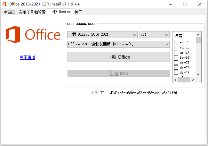Viewport: 208px width, 146px height.
Task: Open the 下载 Office 2016-2021 version dropdown
Action: pyautogui.click(x=102, y=34)
